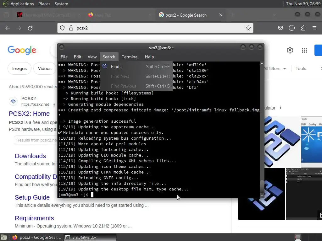The height and width of the screenshot is (241, 322).
Task: Open the Google apps grid
Action: [304, 50]
